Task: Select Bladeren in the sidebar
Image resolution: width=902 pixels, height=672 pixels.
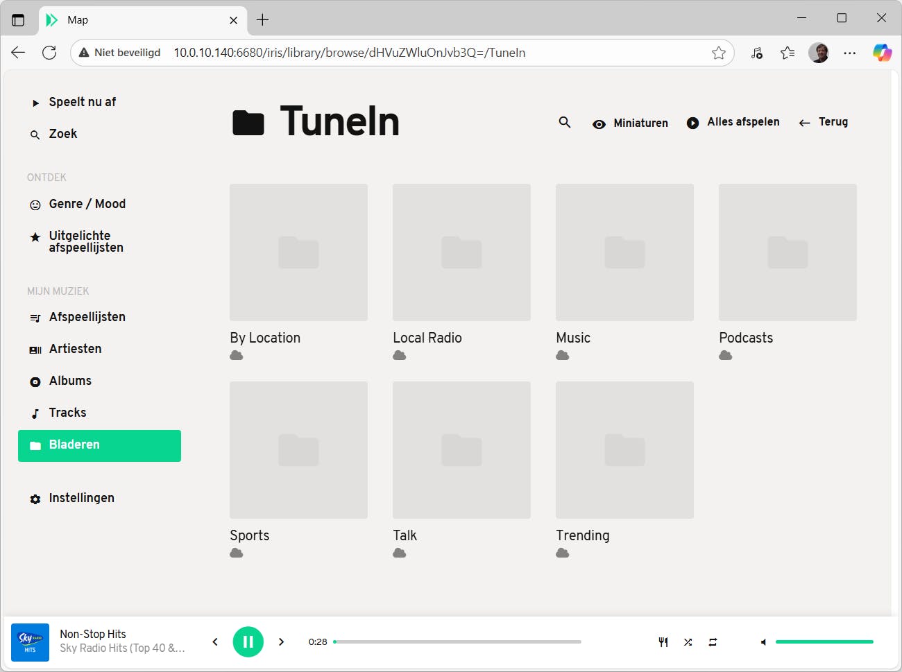Action: pos(99,445)
